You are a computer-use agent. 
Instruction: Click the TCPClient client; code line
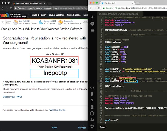click(114, 86)
